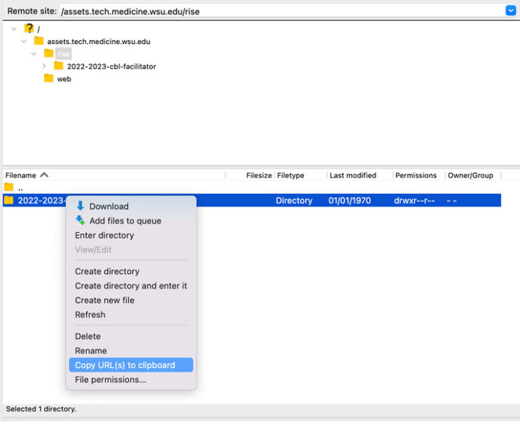Expand the 2022-2023-cbl-facilitator tree node
The width and height of the screenshot is (520, 427).
pos(44,66)
